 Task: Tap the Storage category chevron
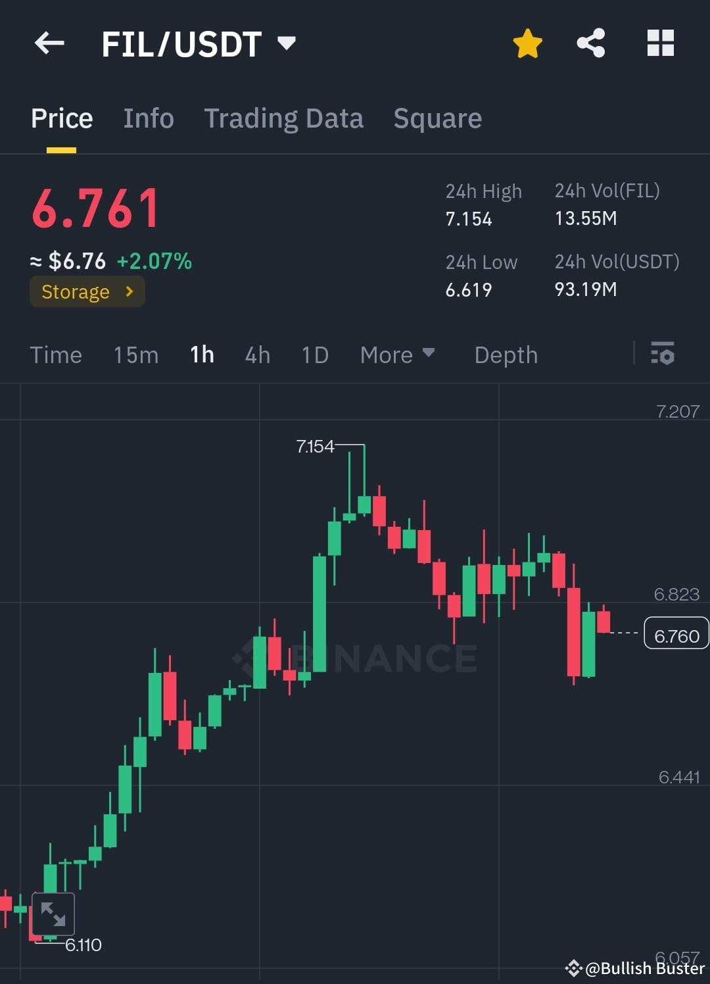(129, 291)
